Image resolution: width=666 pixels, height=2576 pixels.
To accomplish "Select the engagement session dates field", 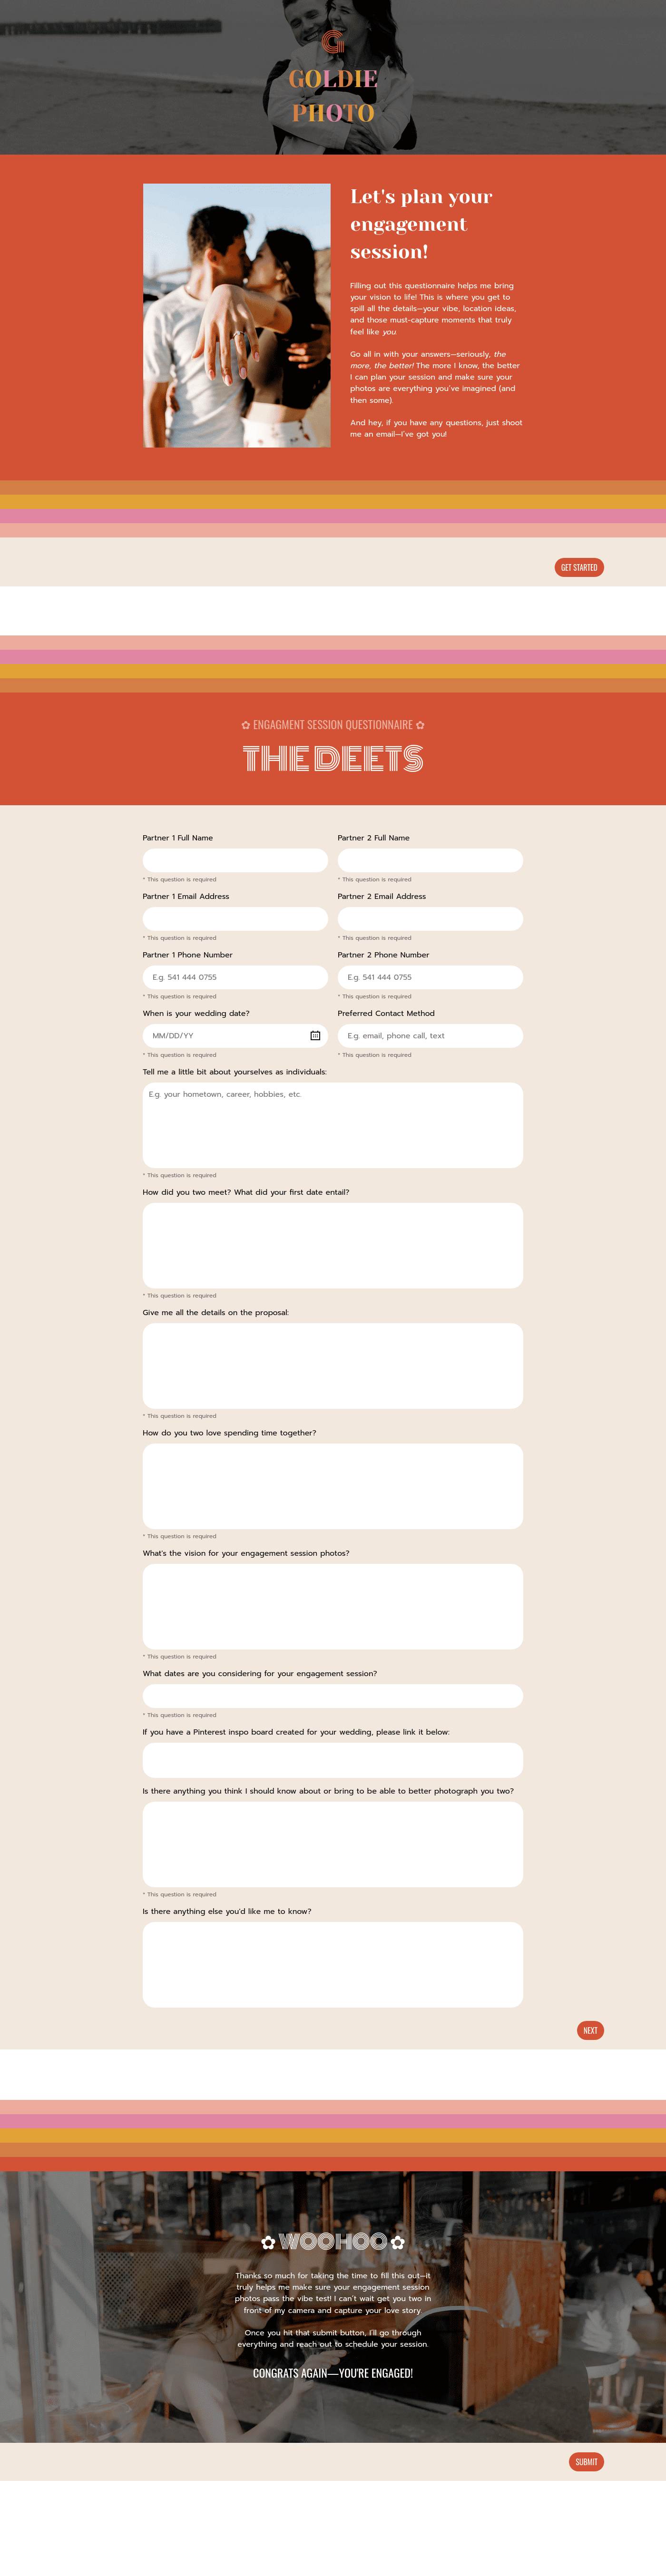I will tap(333, 1696).
